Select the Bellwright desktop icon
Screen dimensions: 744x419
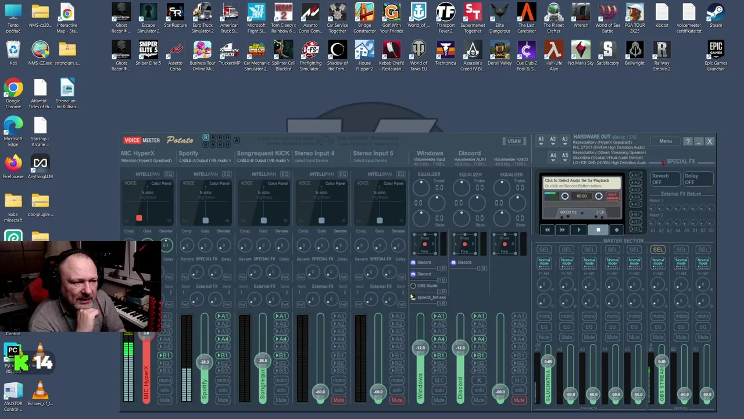635,54
